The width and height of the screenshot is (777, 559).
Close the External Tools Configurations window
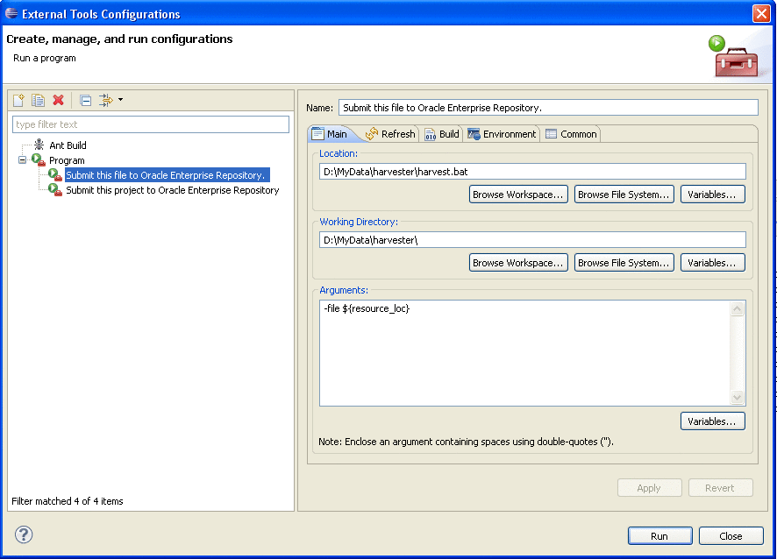coord(761,13)
